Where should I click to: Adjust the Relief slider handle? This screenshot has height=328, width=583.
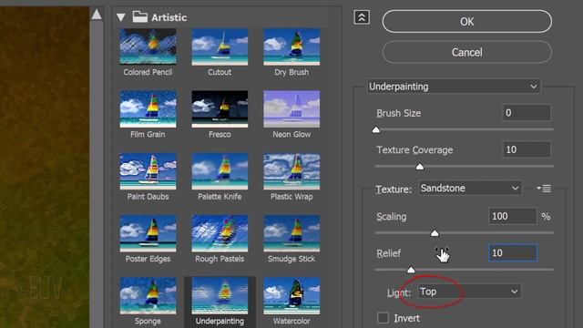(x=411, y=270)
